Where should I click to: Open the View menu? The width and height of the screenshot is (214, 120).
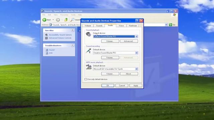pos(56,15)
